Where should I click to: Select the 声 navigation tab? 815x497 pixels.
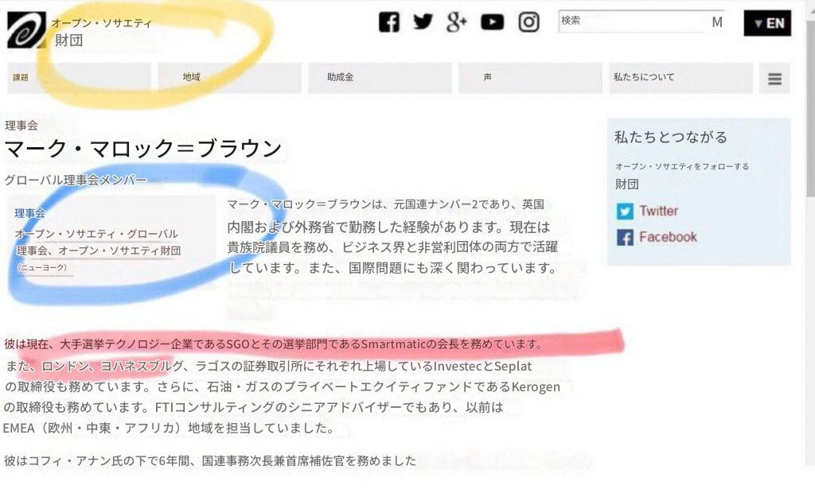pyautogui.click(x=530, y=78)
